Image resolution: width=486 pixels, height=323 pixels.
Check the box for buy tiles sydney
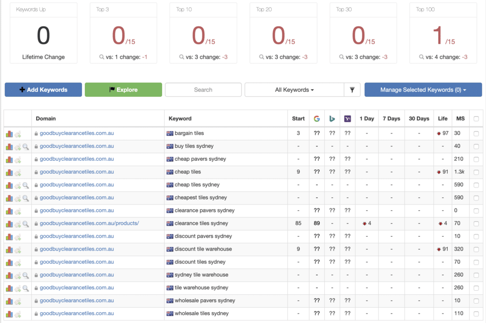point(476,147)
